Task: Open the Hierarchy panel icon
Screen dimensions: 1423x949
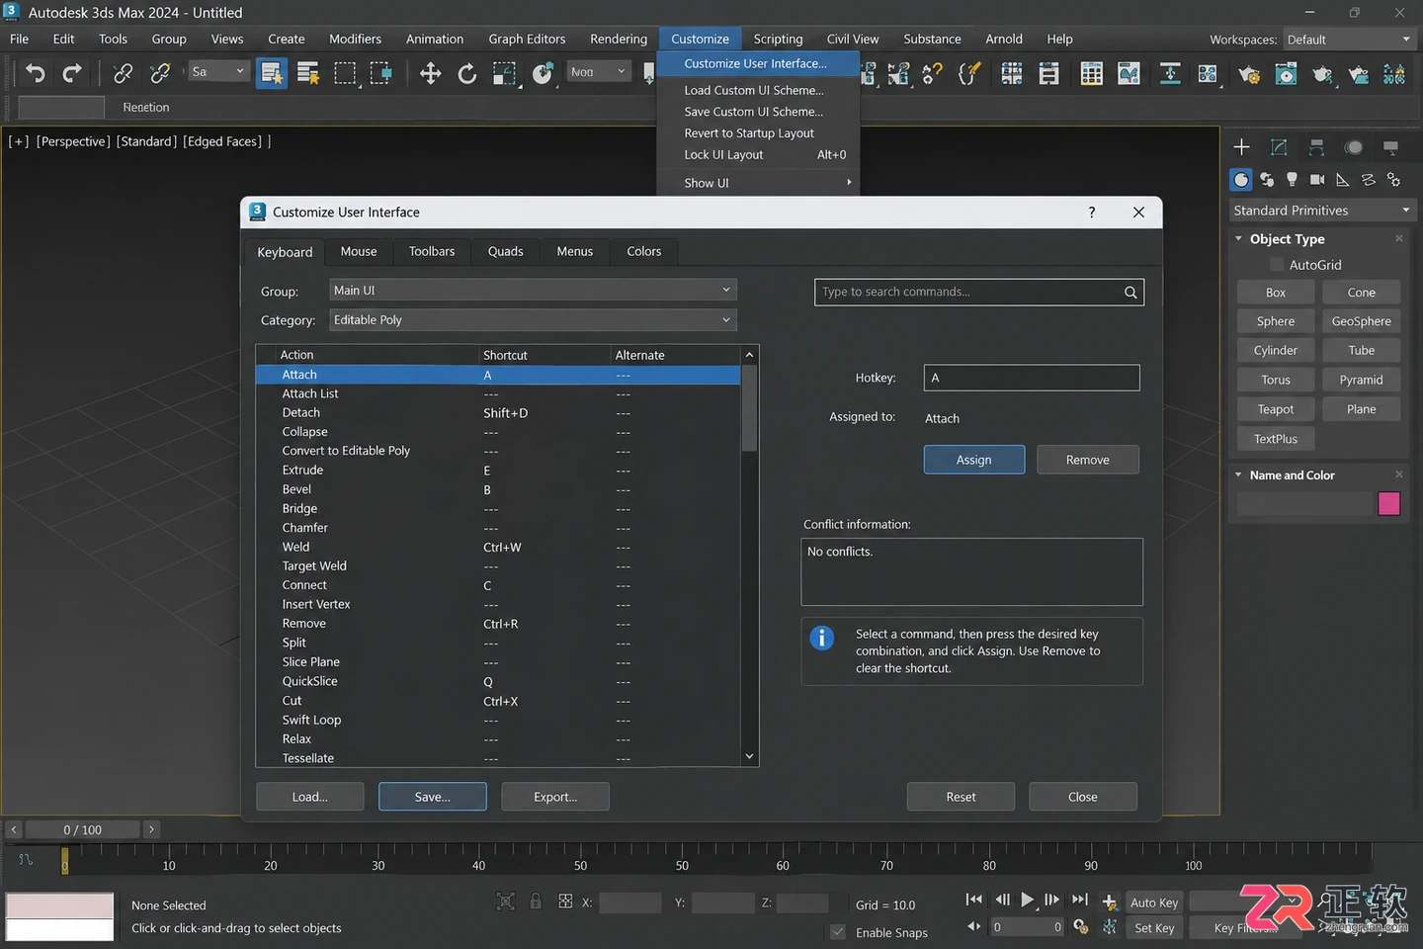Action: pyautogui.click(x=1316, y=147)
